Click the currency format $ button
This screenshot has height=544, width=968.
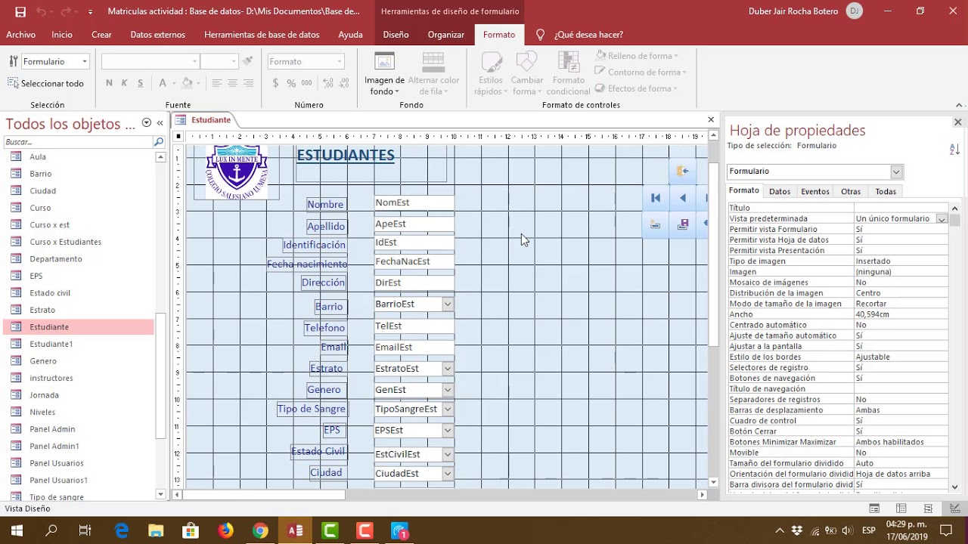pyautogui.click(x=275, y=83)
